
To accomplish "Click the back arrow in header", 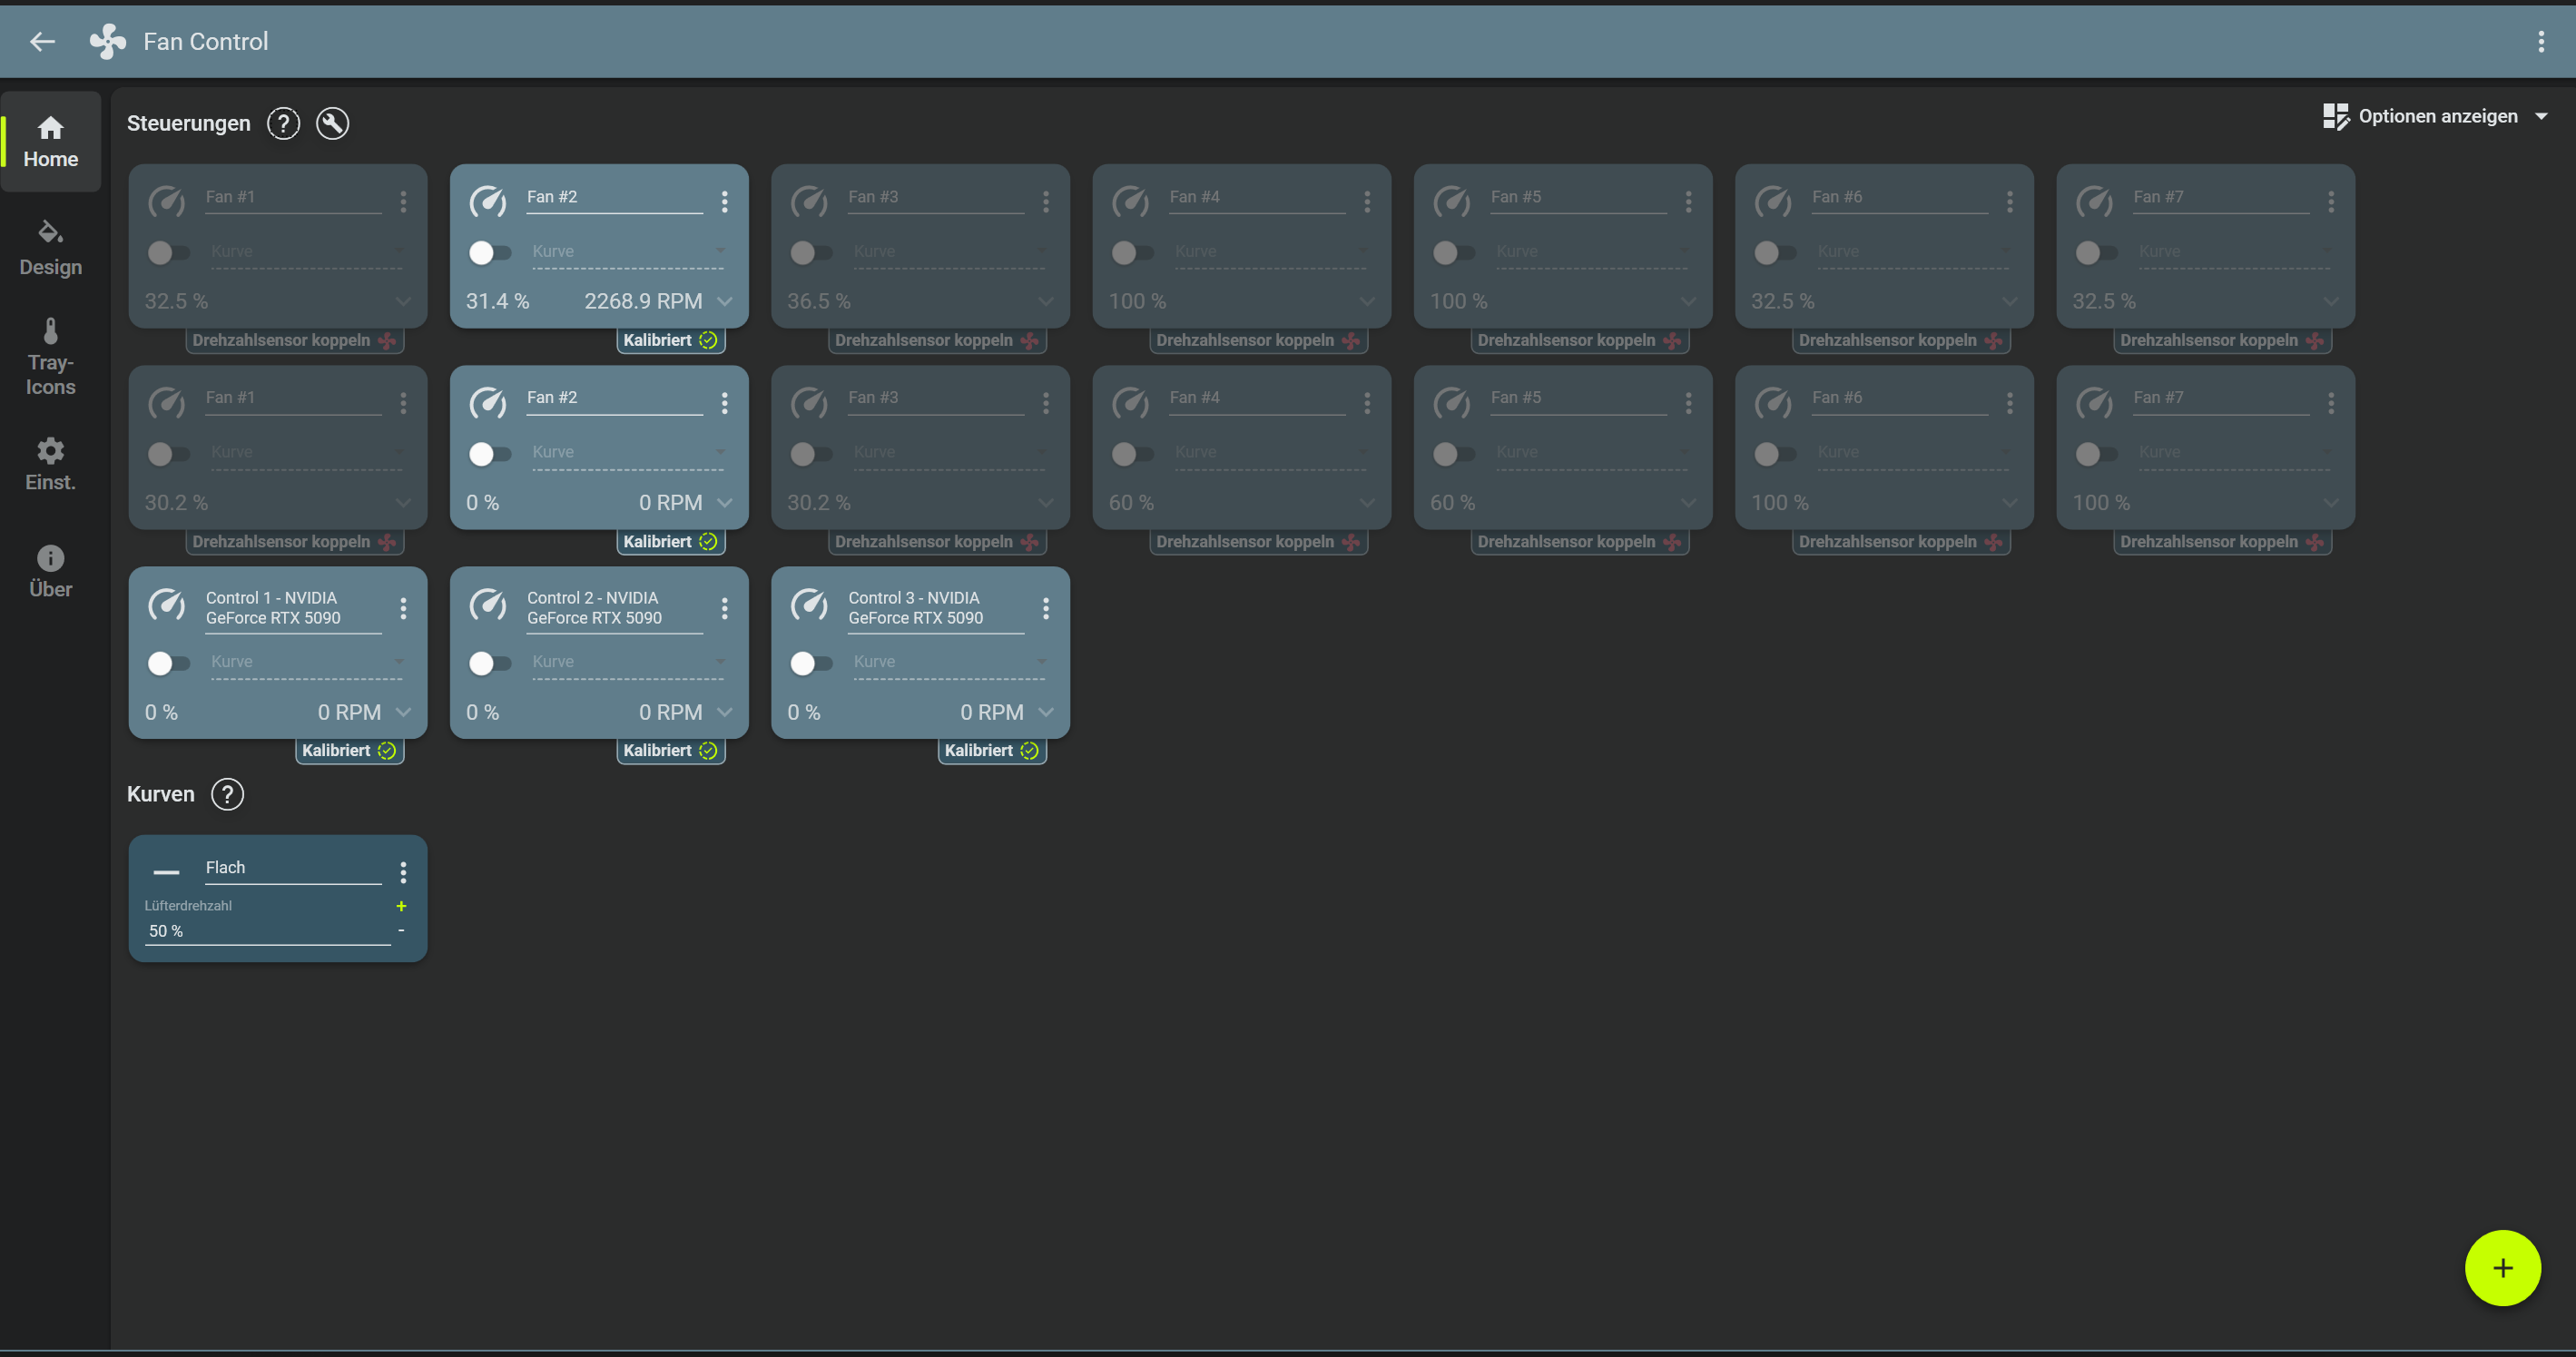I will (x=42, y=41).
